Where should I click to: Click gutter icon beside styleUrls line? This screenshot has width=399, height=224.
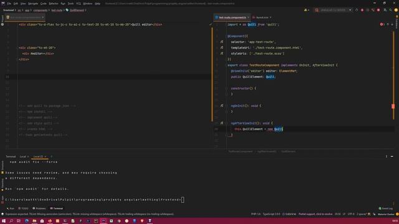click(222, 54)
